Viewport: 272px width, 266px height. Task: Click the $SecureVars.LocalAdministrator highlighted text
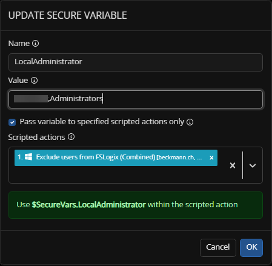88,205
